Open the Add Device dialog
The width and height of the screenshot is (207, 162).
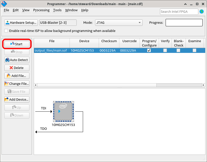pos(17,100)
